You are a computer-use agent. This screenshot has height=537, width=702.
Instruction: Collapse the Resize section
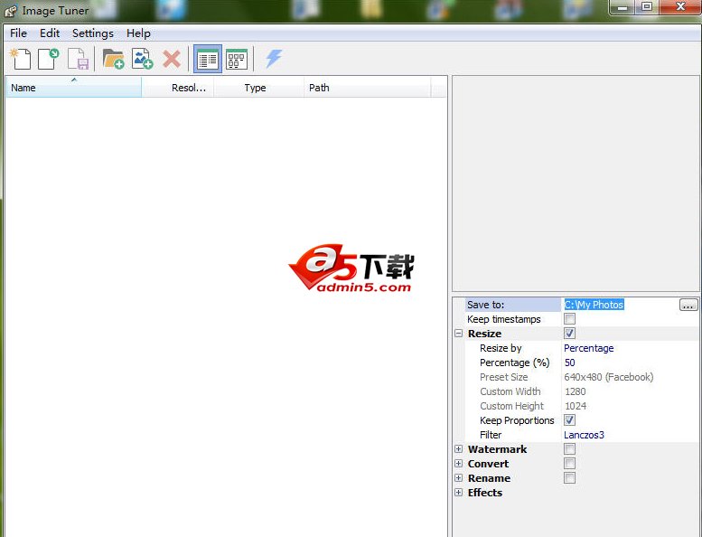(x=459, y=334)
